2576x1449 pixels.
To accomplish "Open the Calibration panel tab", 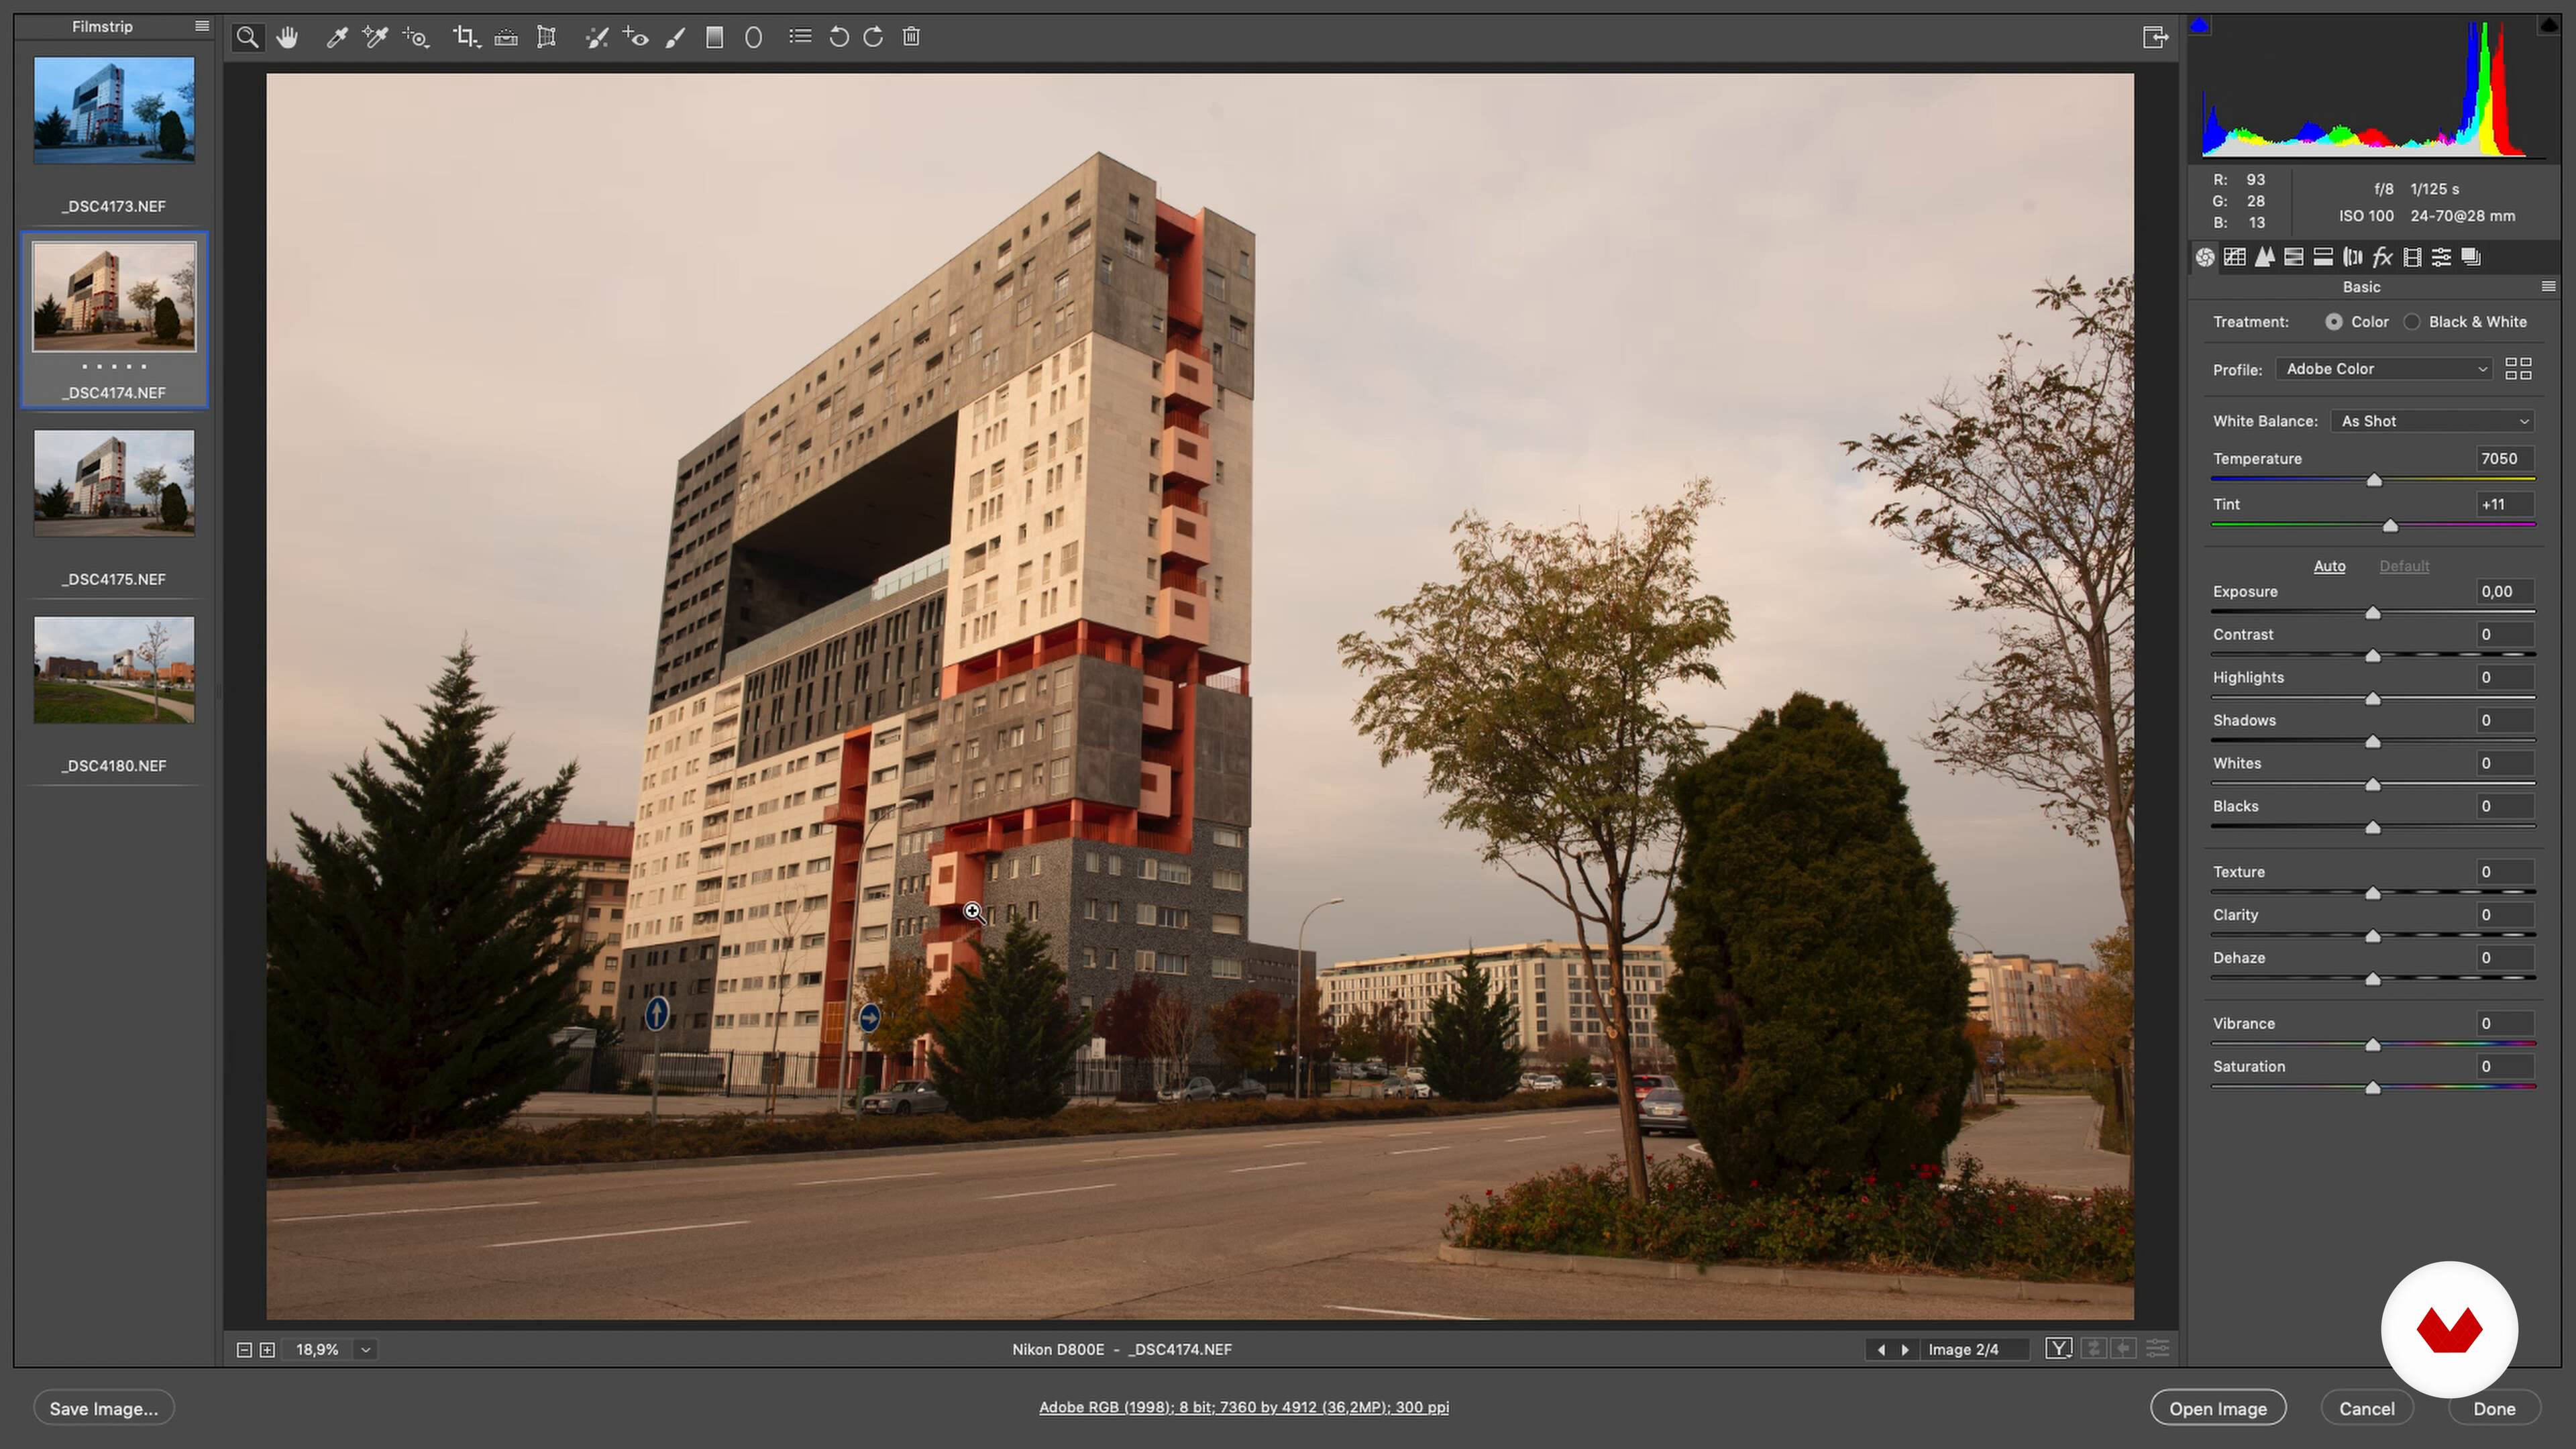I will coord(2412,258).
